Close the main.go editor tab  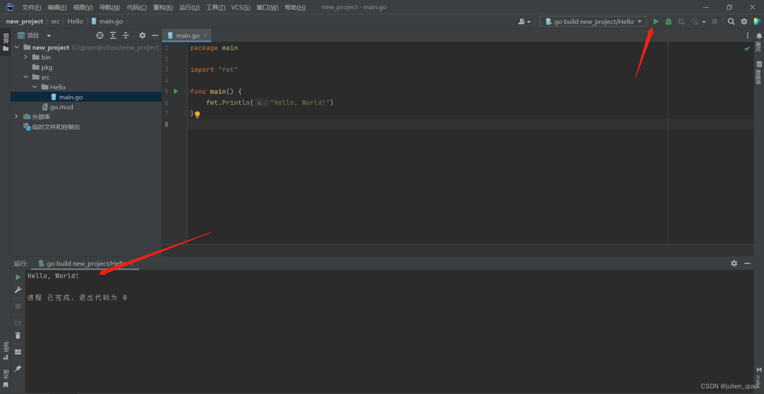(x=205, y=35)
